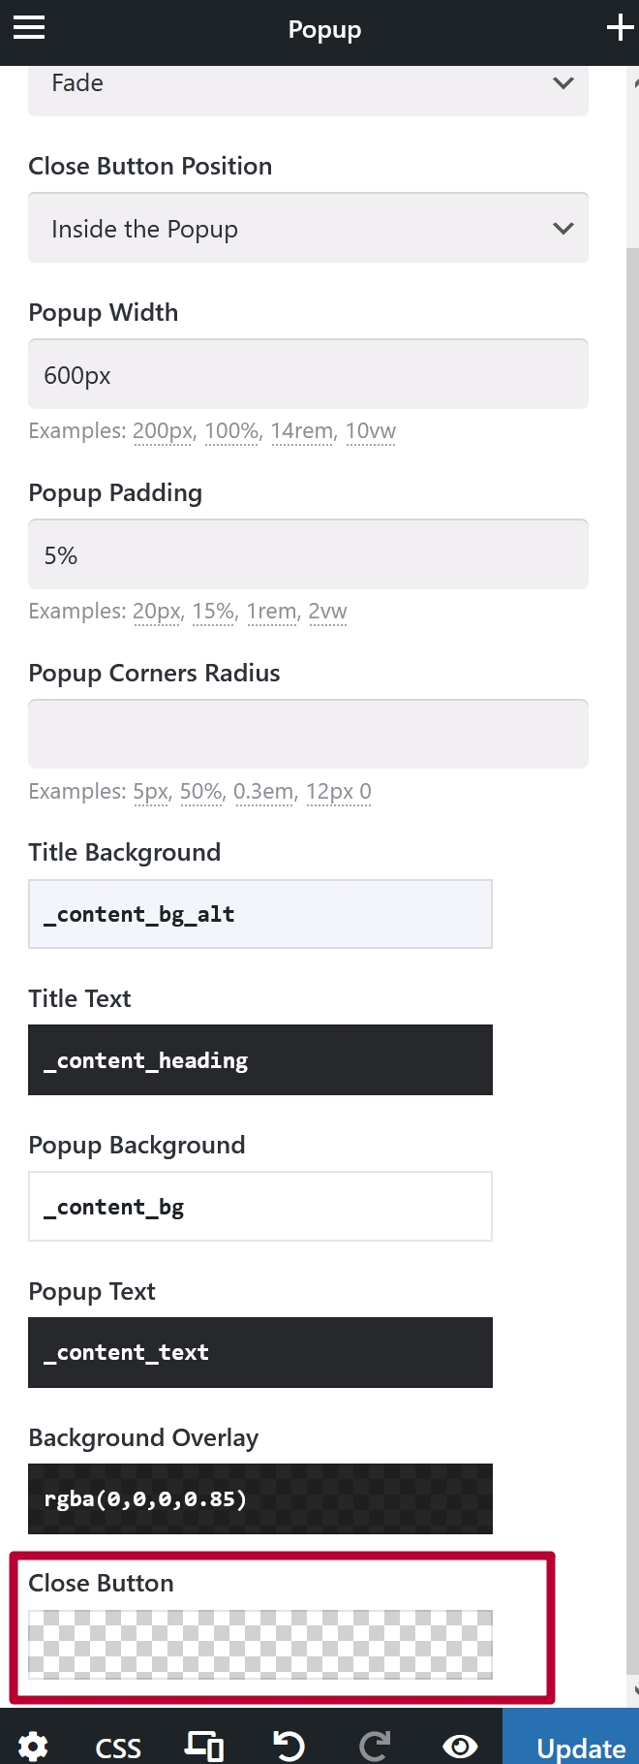Click the Popup Width input field
The image size is (639, 1764).
308,375
